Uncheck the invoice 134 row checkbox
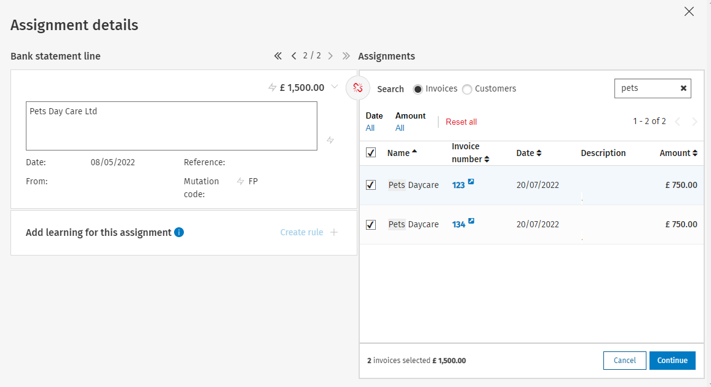 [x=371, y=224]
